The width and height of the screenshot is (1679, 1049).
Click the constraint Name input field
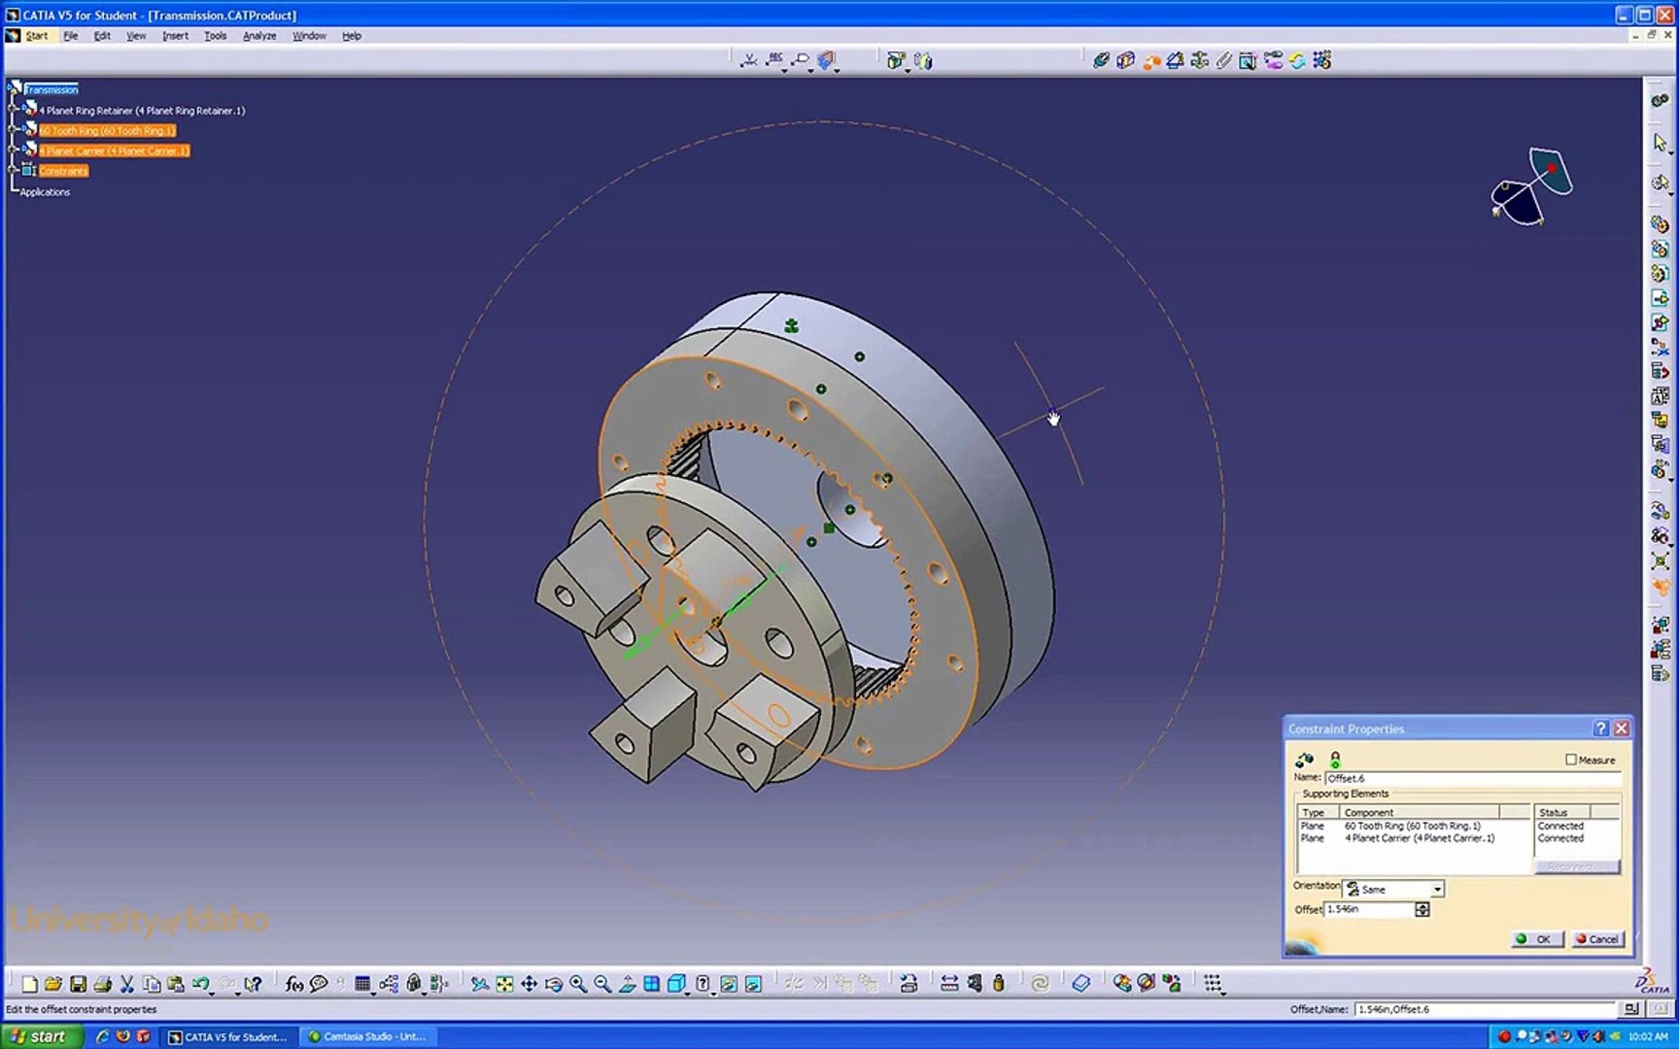(1472, 778)
